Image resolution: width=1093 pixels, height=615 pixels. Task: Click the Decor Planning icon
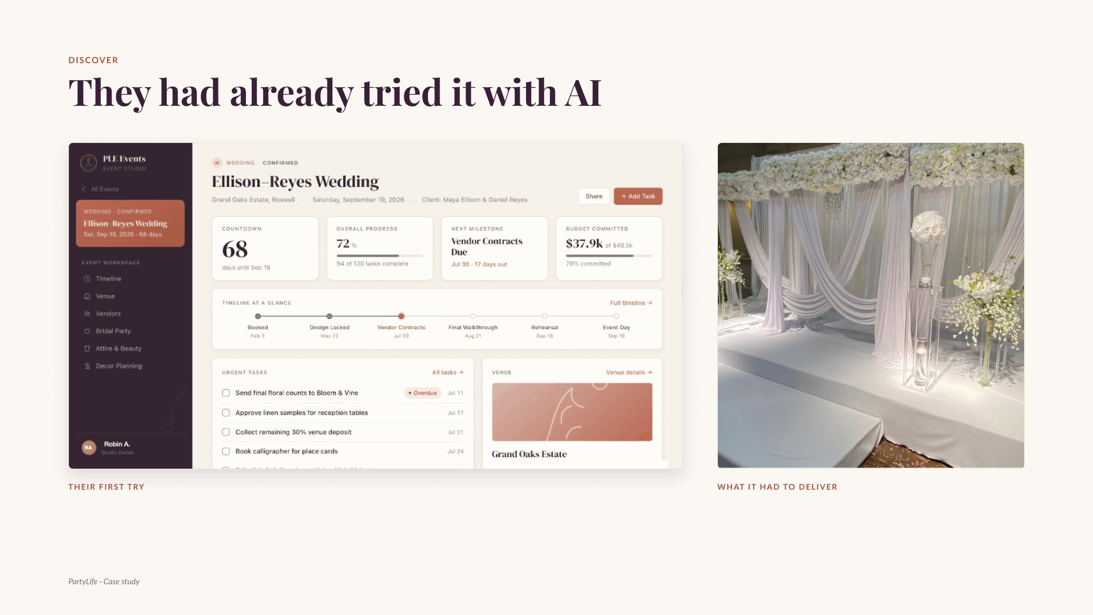[x=87, y=366]
